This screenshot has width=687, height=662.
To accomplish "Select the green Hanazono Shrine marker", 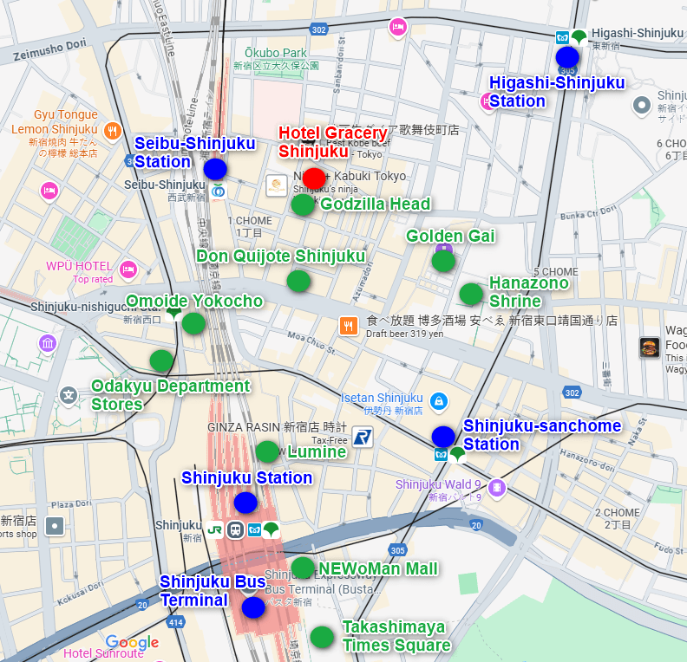I will (471, 294).
